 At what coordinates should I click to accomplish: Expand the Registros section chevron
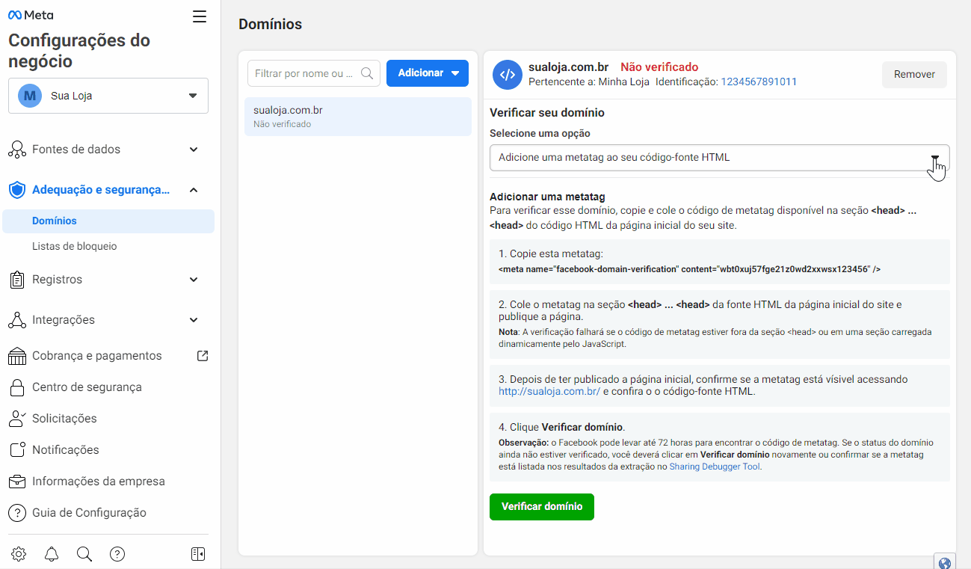point(194,280)
